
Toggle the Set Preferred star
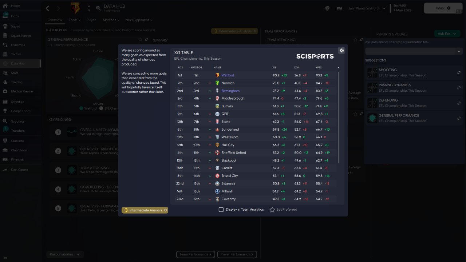pyautogui.click(x=272, y=210)
